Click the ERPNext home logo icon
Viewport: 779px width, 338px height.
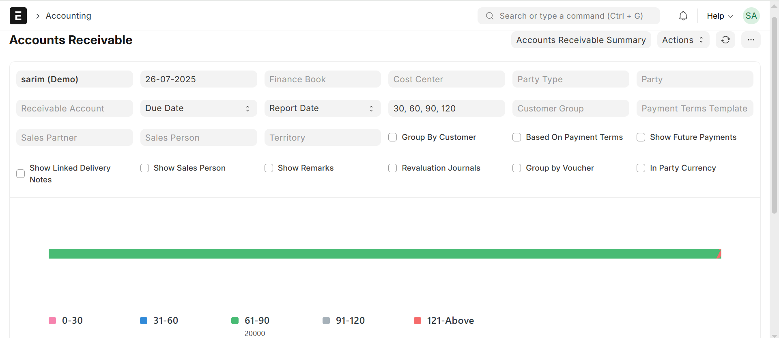click(18, 16)
